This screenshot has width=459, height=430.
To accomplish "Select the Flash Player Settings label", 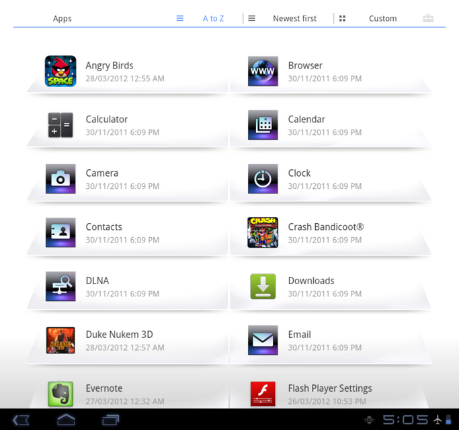I will 330,389.
